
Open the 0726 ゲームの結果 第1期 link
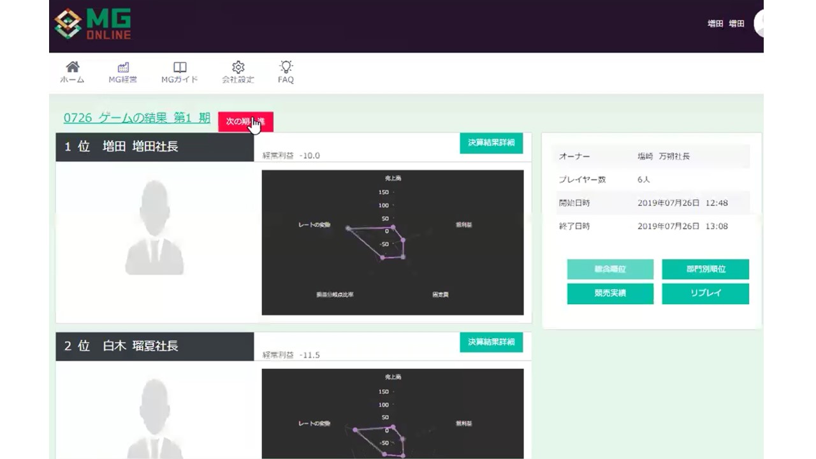(136, 118)
